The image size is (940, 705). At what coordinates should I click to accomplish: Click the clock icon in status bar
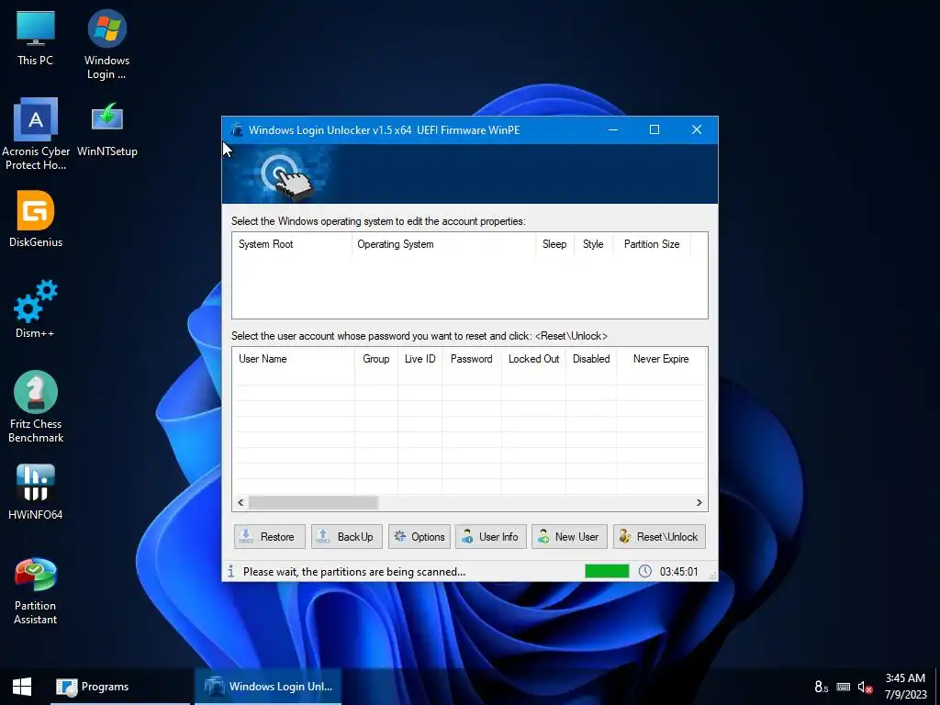645,571
